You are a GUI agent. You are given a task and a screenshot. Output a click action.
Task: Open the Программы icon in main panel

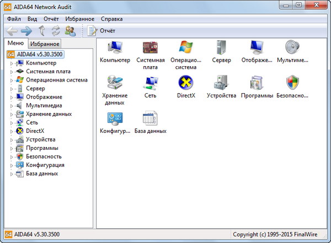(257, 83)
